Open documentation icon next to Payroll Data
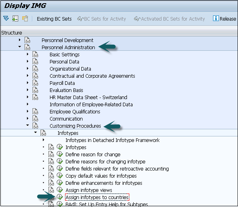Screen dimensions: 238x207 35,83
